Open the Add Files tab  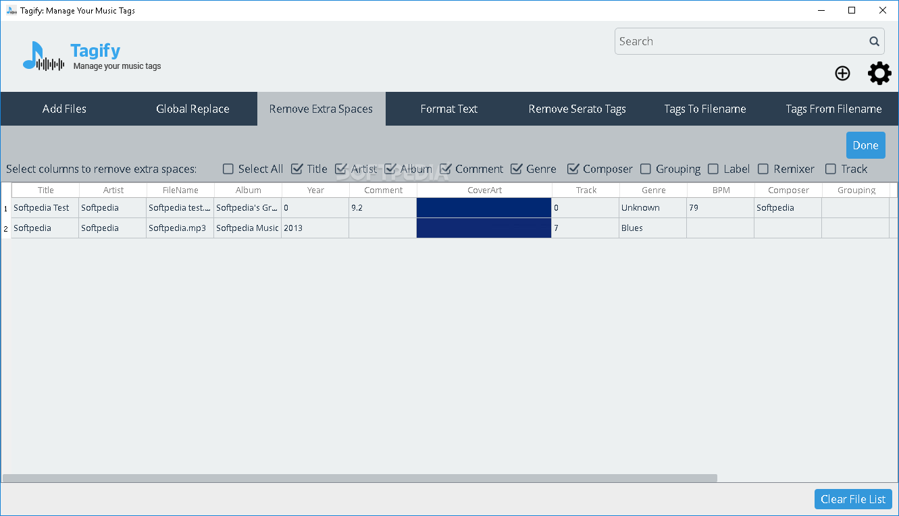click(64, 109)
